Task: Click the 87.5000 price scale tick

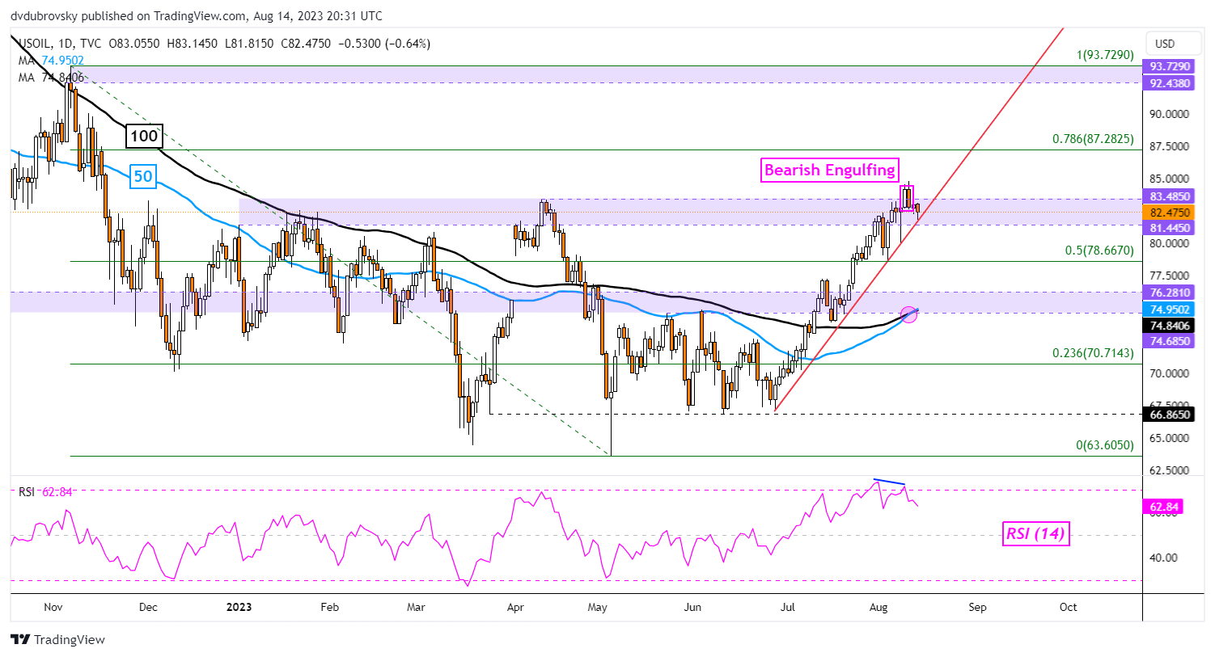Action: (x=1170, y=146)
